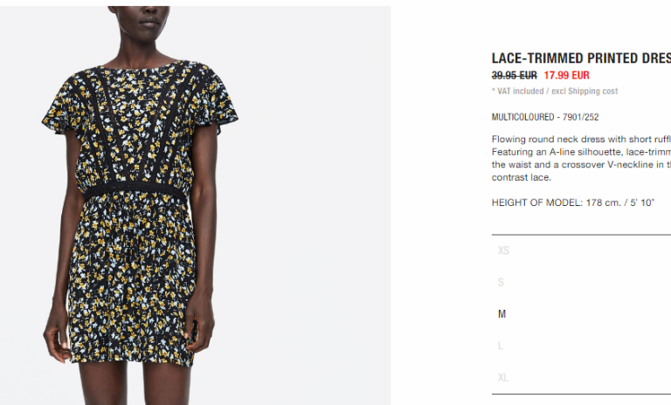Open the product photo of the floral dress
This screenshot has width=671, height=405.
[x=195, y=205]
